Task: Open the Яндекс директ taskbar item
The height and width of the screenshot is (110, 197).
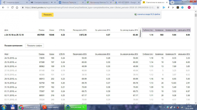Action: [x=52, y=107]
